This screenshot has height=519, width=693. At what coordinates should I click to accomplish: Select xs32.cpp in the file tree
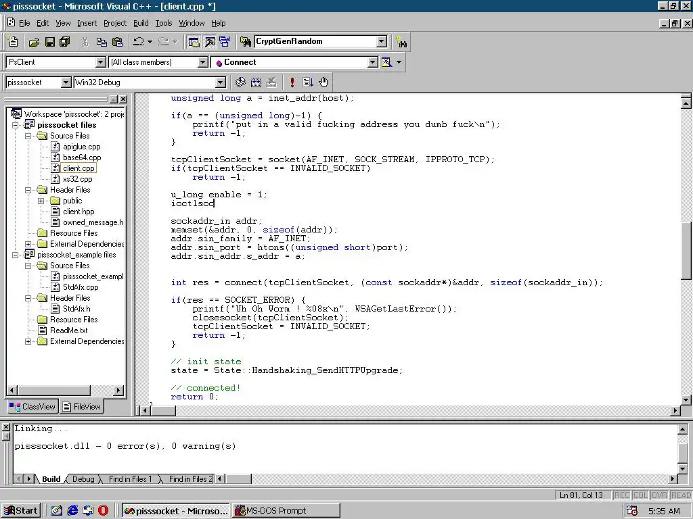[x=77, y=178]
